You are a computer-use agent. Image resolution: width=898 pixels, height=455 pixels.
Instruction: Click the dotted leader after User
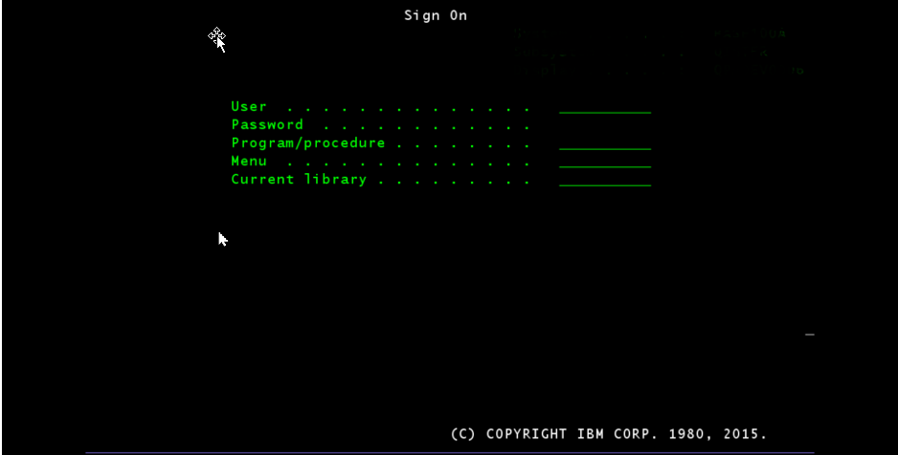(x=407, y=107)
